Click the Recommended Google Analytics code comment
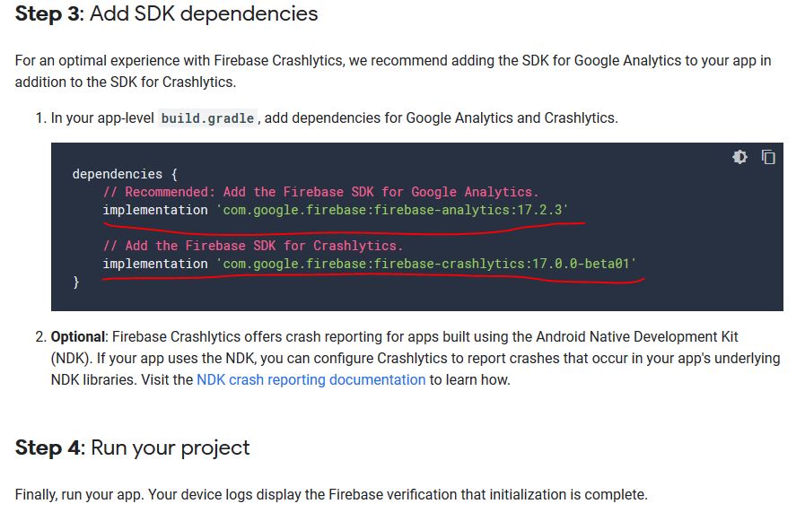The height and width of the screenshot is (530, 805). 321,192
